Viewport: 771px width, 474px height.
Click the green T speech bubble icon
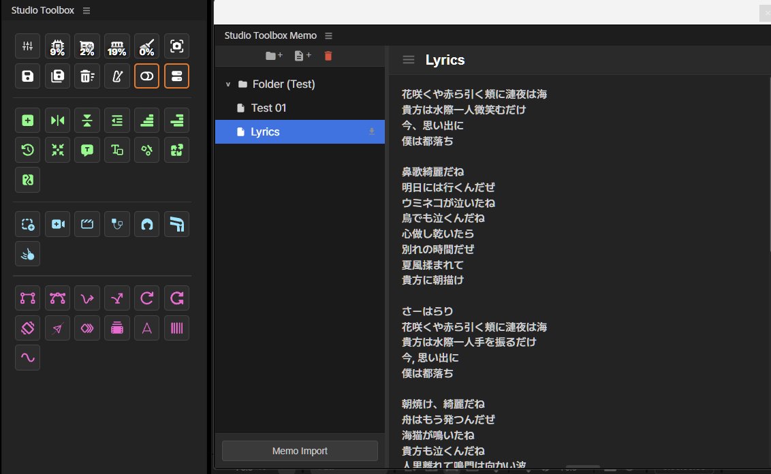[x=87, y=150]
